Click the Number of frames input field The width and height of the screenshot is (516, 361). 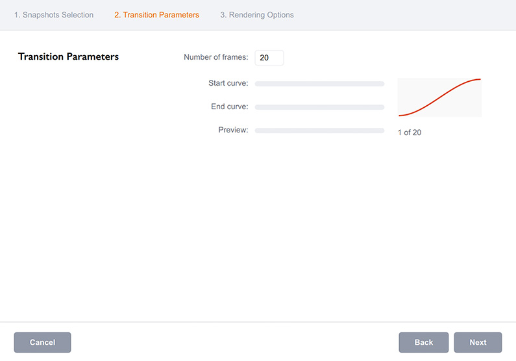pos(269,58)
